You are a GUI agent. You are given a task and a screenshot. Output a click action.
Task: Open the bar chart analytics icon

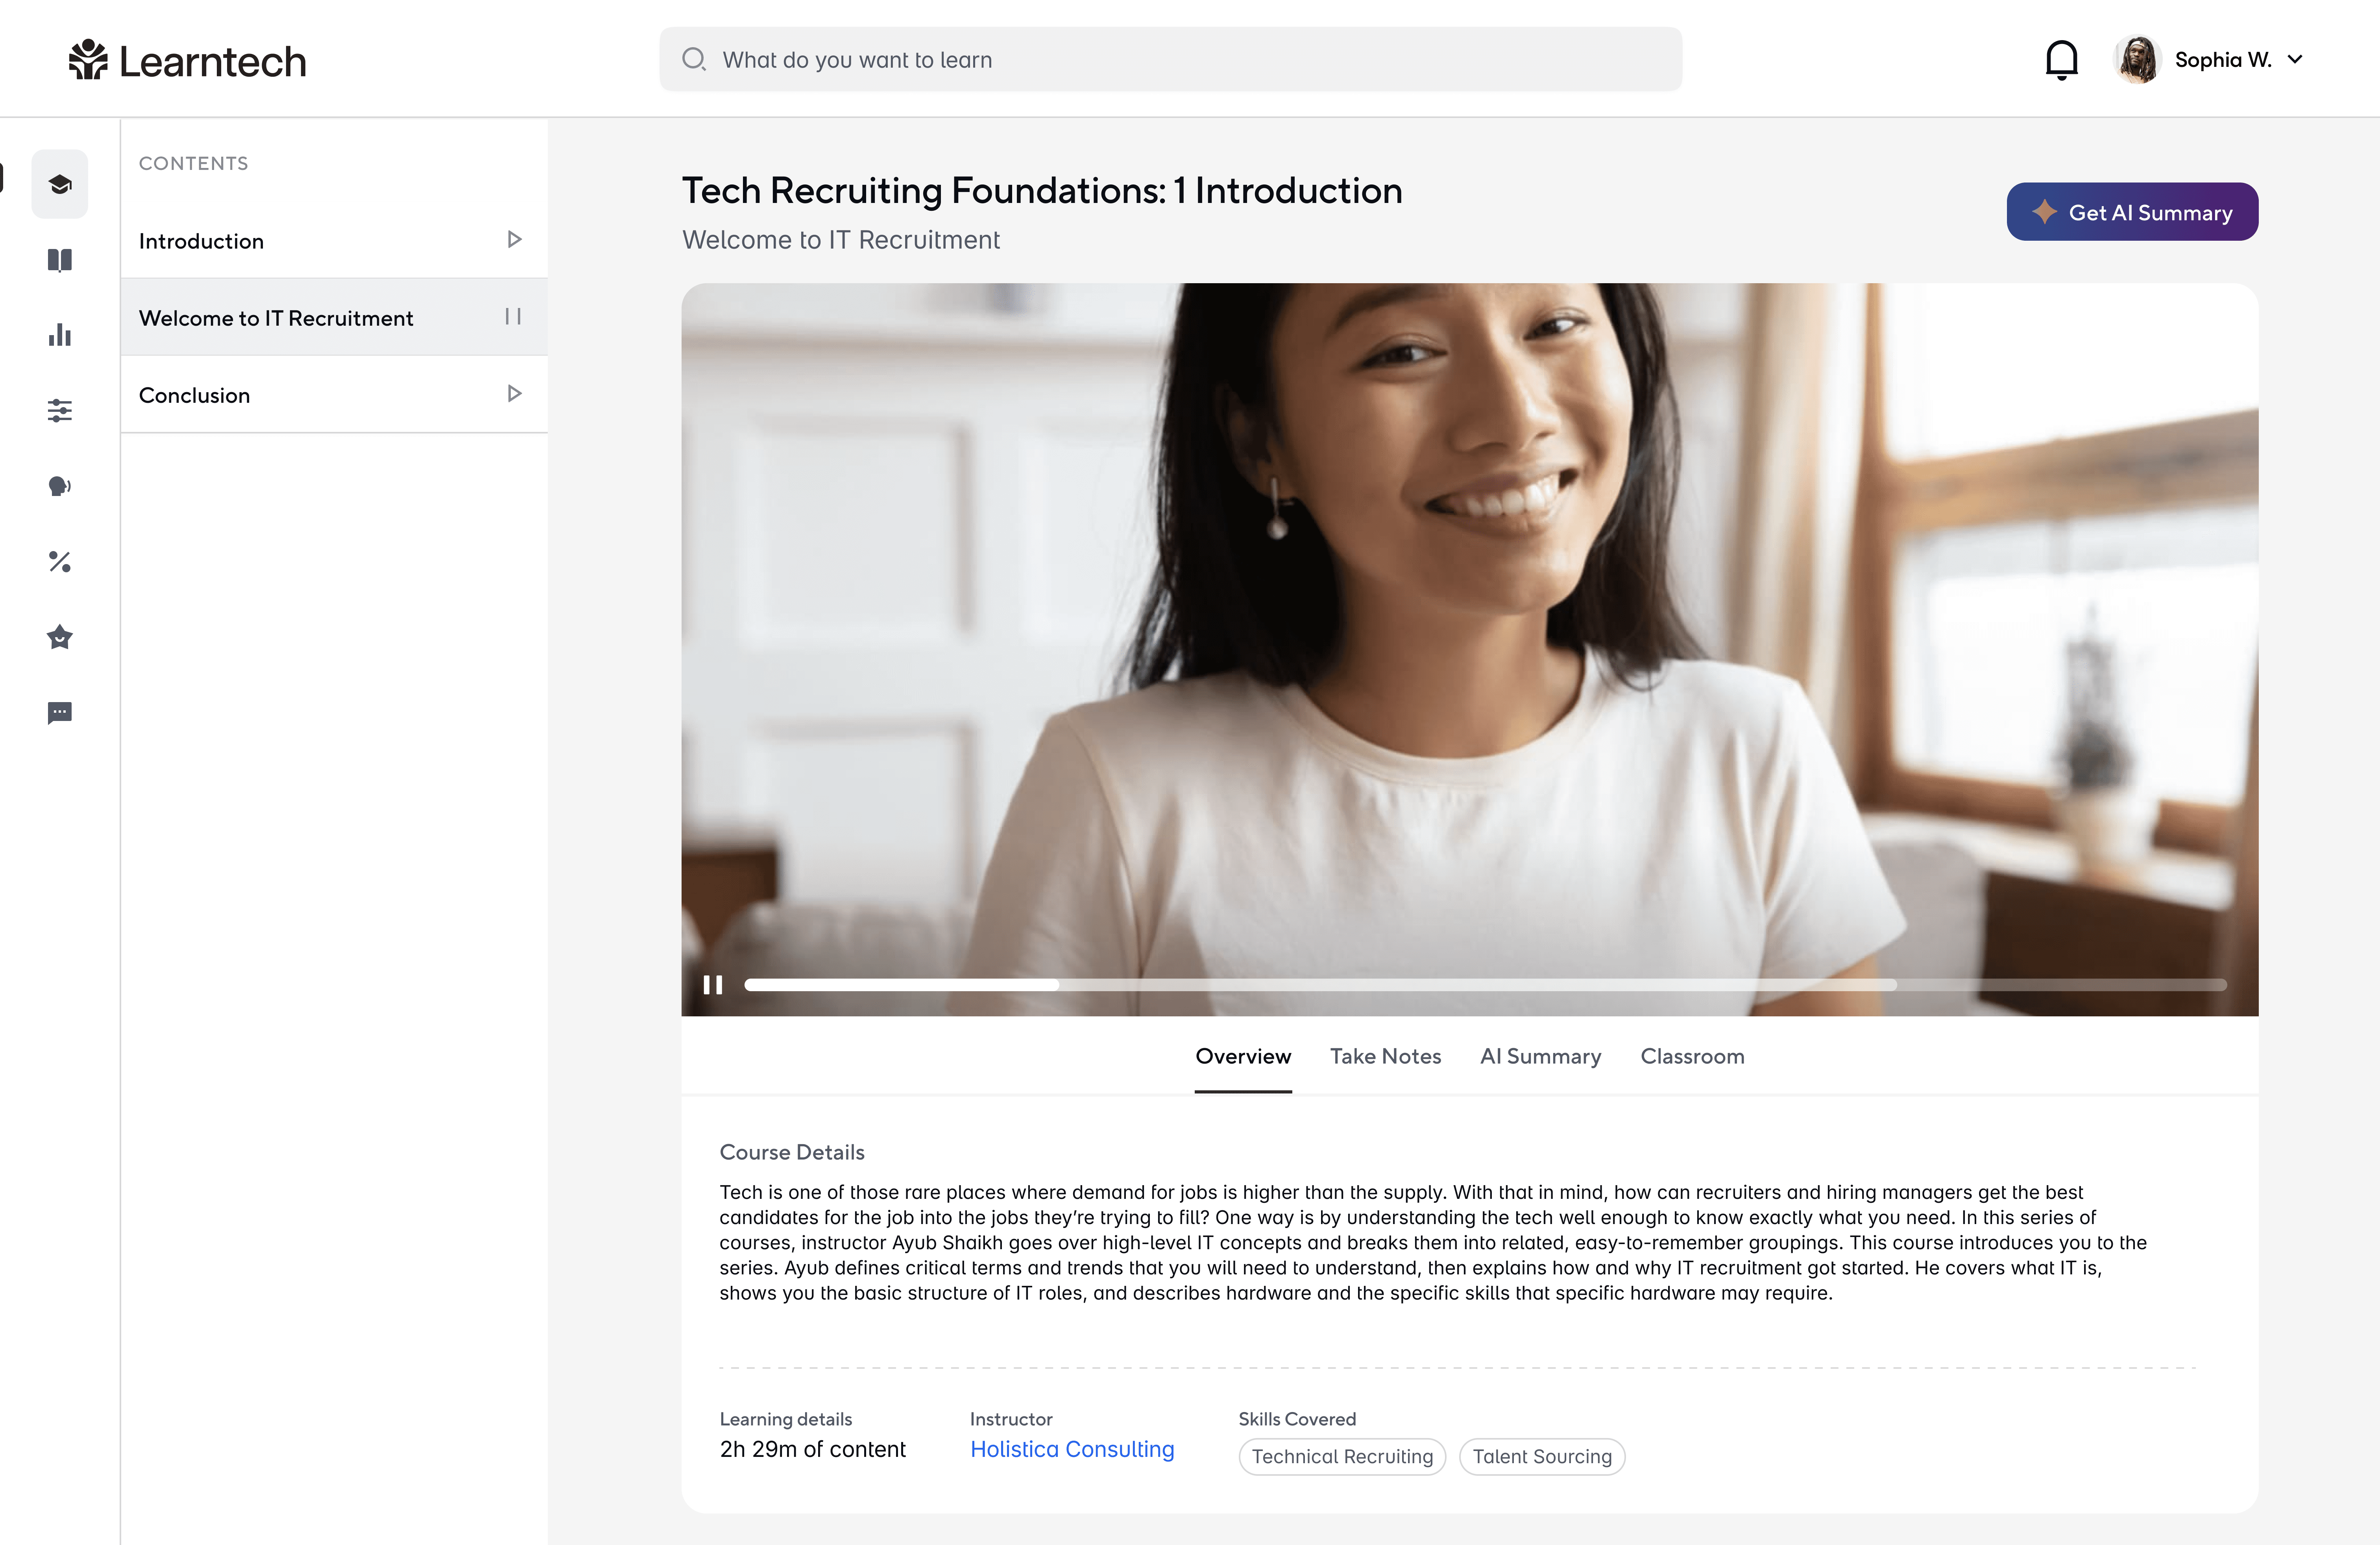pyautogui.click(x=60, y=335)
